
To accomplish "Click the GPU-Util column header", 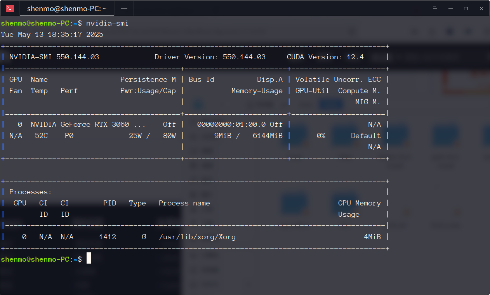I will [x=313, y=91].
